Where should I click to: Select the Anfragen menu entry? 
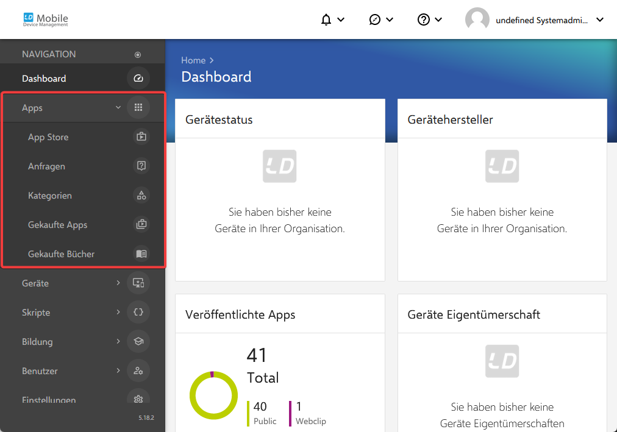click(84, 166)
